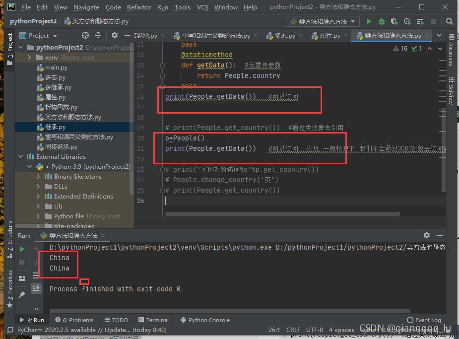
Task: Run with Coverage from the top toolbar
Action: click(394, 22)
